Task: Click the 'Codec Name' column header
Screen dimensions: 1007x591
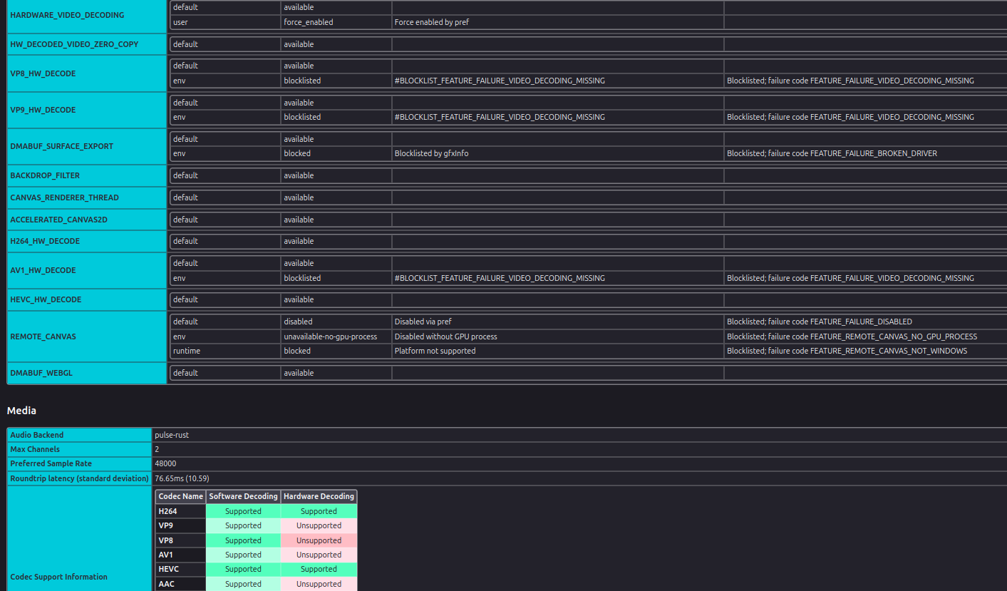Action: click(x=181, y=496)
